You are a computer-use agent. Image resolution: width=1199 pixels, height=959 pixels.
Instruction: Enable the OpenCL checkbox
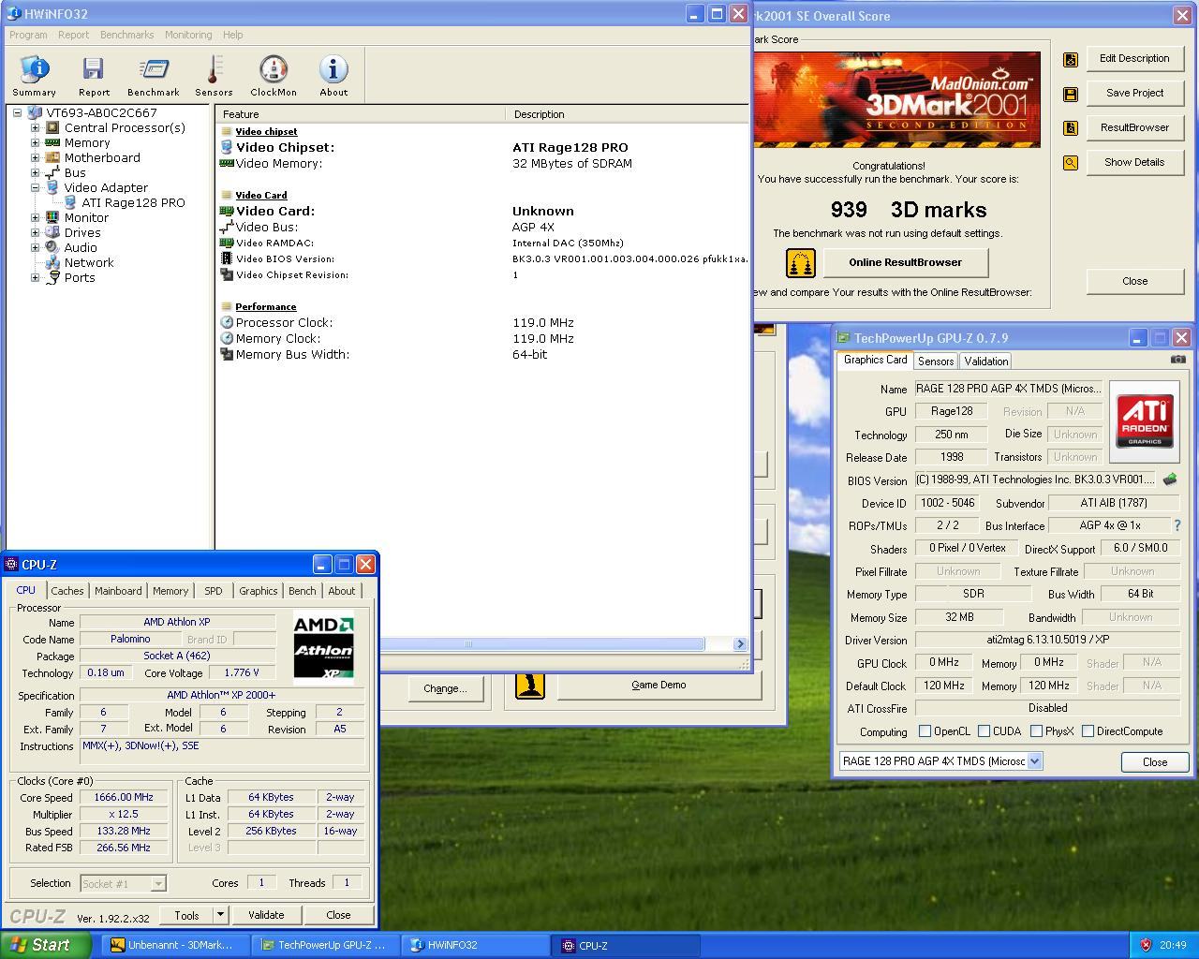pyautogui.click(x=925, y=731)
